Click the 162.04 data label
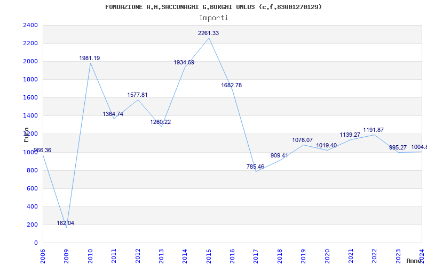 pos(65,223)
